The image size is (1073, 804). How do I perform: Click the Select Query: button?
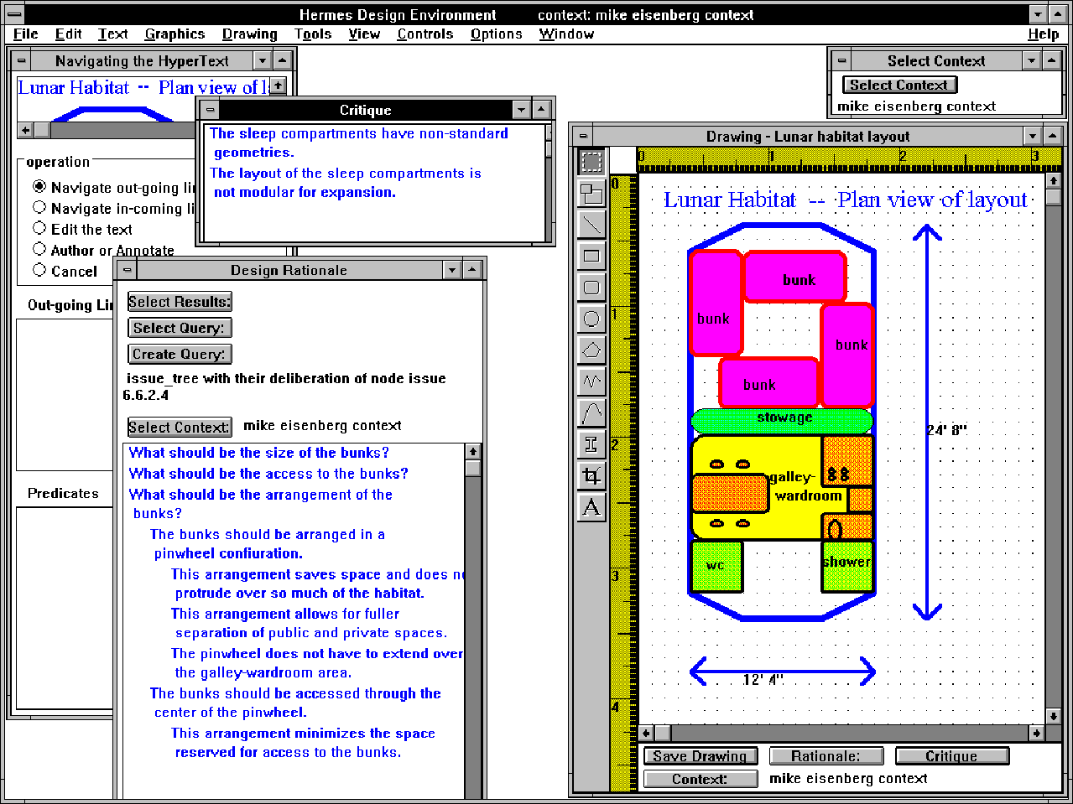point(180,328)
